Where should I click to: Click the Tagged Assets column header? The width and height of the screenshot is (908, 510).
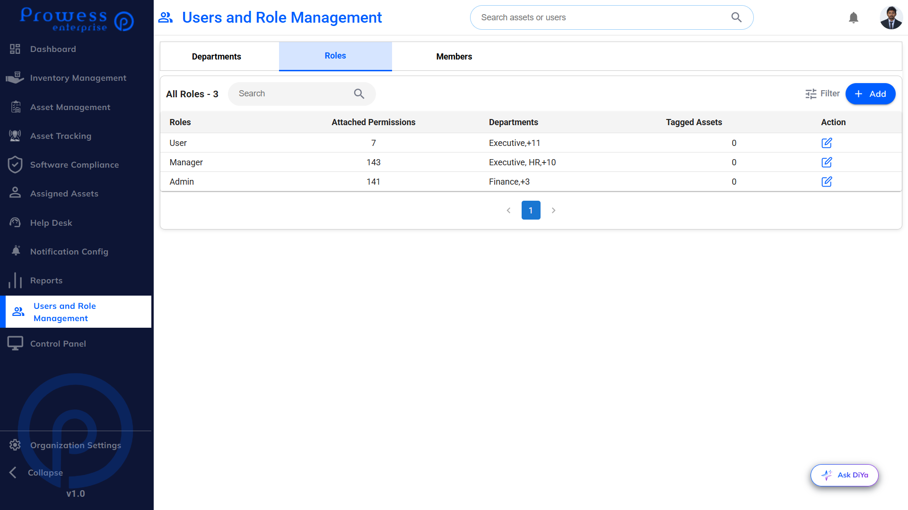(694, 122)
